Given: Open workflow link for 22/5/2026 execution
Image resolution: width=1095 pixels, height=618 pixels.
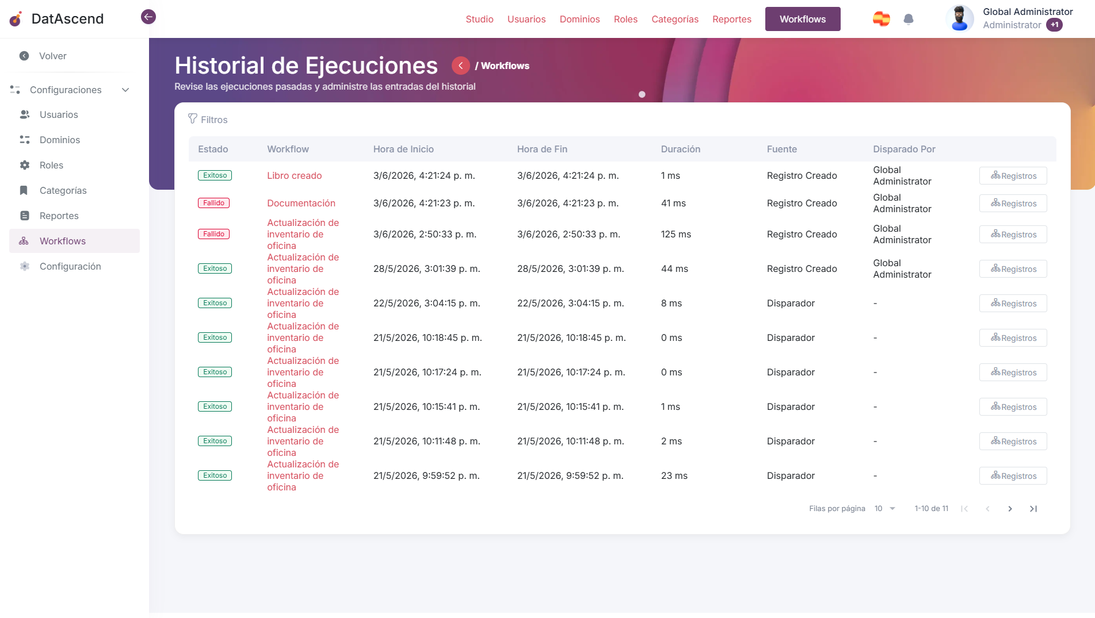Looking at the screenshot, I should click(303, 303).
